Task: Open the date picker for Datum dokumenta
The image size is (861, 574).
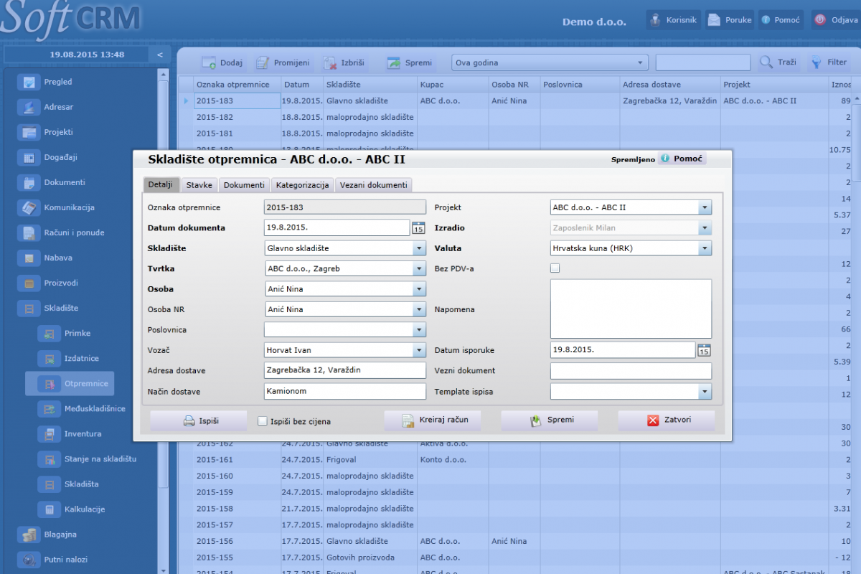Action: click(x=419, y=228)
